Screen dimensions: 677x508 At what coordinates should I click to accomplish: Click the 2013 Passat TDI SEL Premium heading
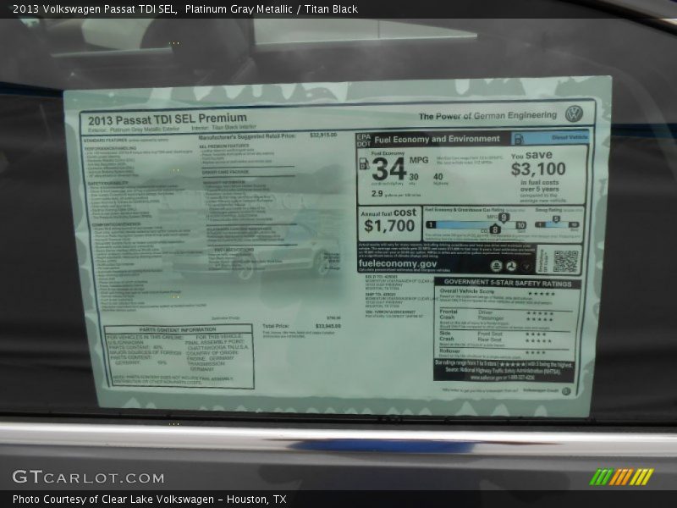pyautogui.click(x=168, y=119)
